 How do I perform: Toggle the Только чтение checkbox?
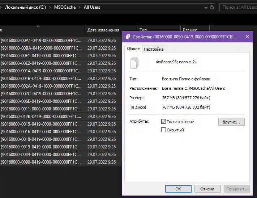click(x=163, y=122)
